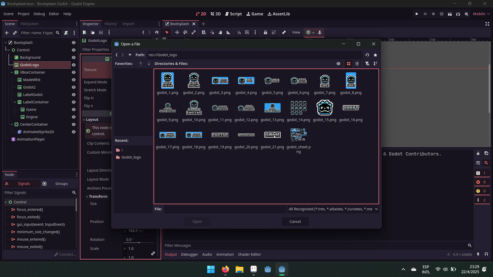493x277 pixels.
Task: Click the Open button in file dialog
Action: (x=197, y=222)
